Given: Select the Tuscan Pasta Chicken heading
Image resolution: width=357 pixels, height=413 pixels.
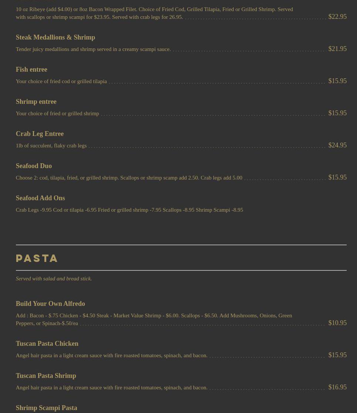Looking at the screenshot, I should pyautogui.click(x=47, y=344).
